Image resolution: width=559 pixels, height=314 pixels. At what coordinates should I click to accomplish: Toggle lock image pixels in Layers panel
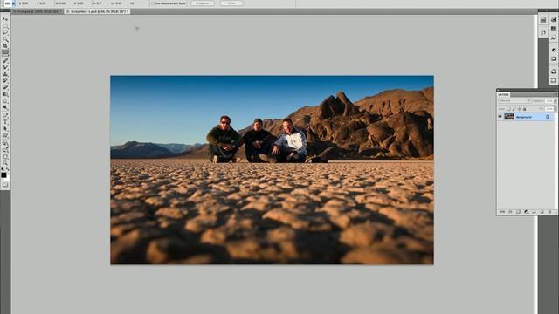point(514,108)
